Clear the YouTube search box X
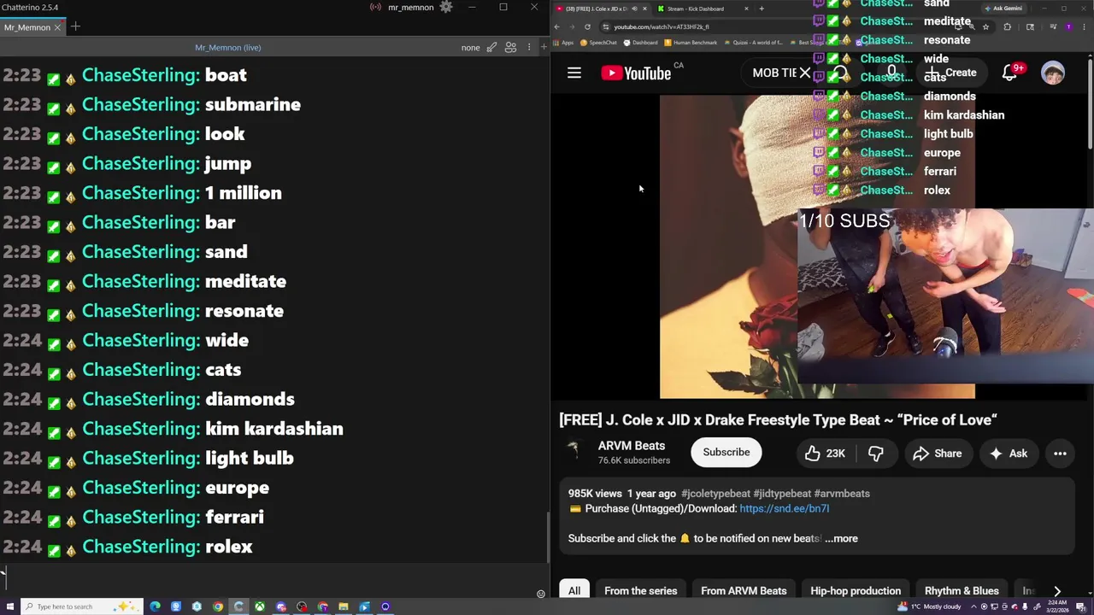Screen dimensions: 1094x615 (804, 73)
